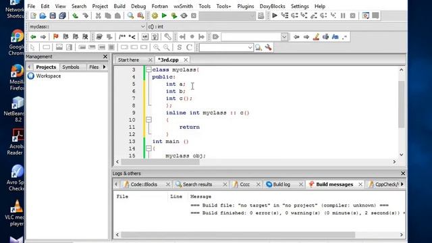
Task: Toggle bookmark with the orange flag icon
Action: click(55, 36)
